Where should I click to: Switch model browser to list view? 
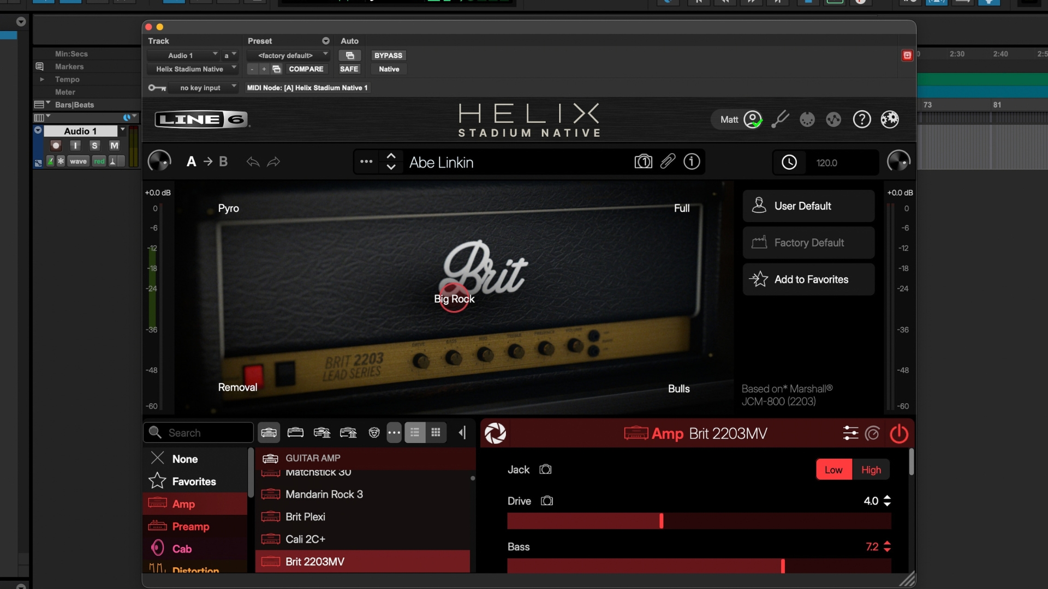point(415,433)
